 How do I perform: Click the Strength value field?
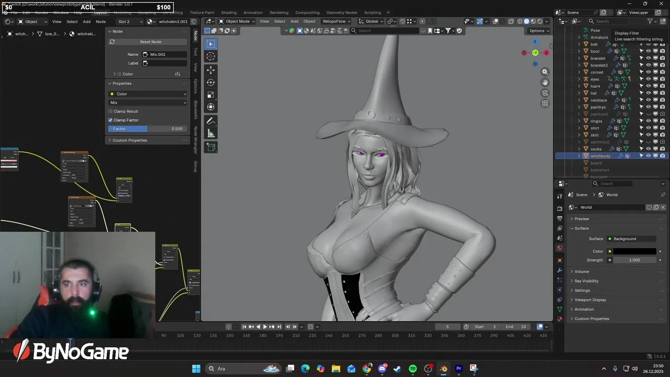[x=634, y=260]
